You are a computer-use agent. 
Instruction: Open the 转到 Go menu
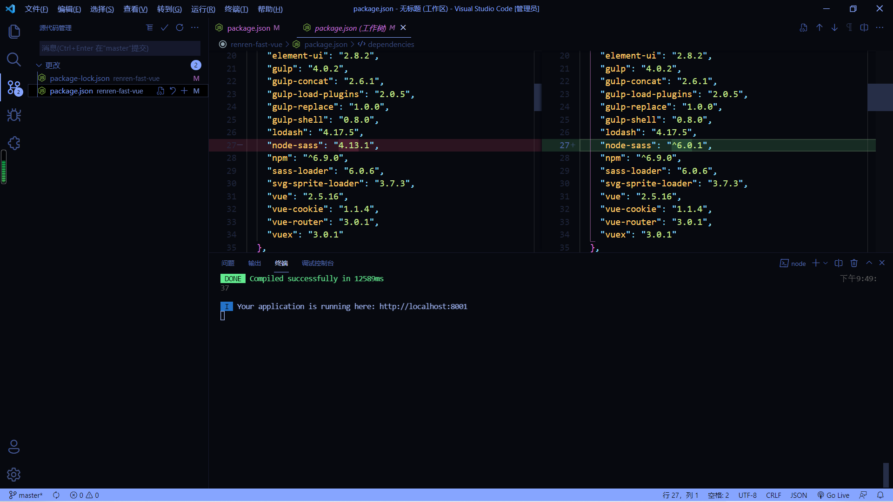pos(169,9)
